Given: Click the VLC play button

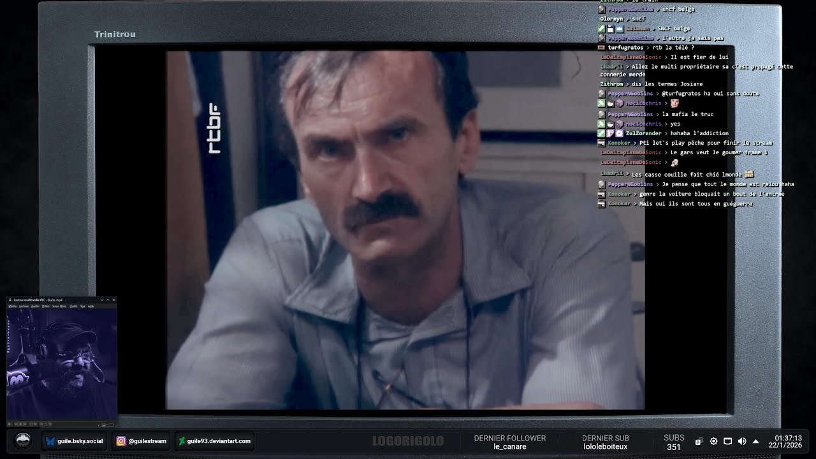Looking at the screenshot, I should 10,424.
